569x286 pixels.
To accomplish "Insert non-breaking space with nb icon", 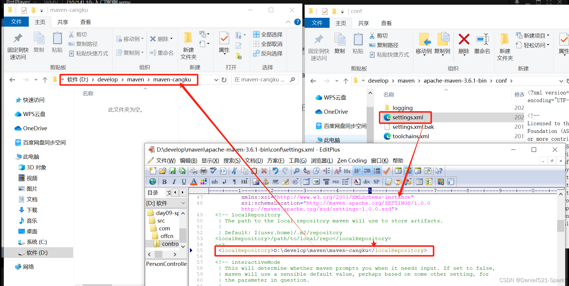I will (x=215, y=181).
